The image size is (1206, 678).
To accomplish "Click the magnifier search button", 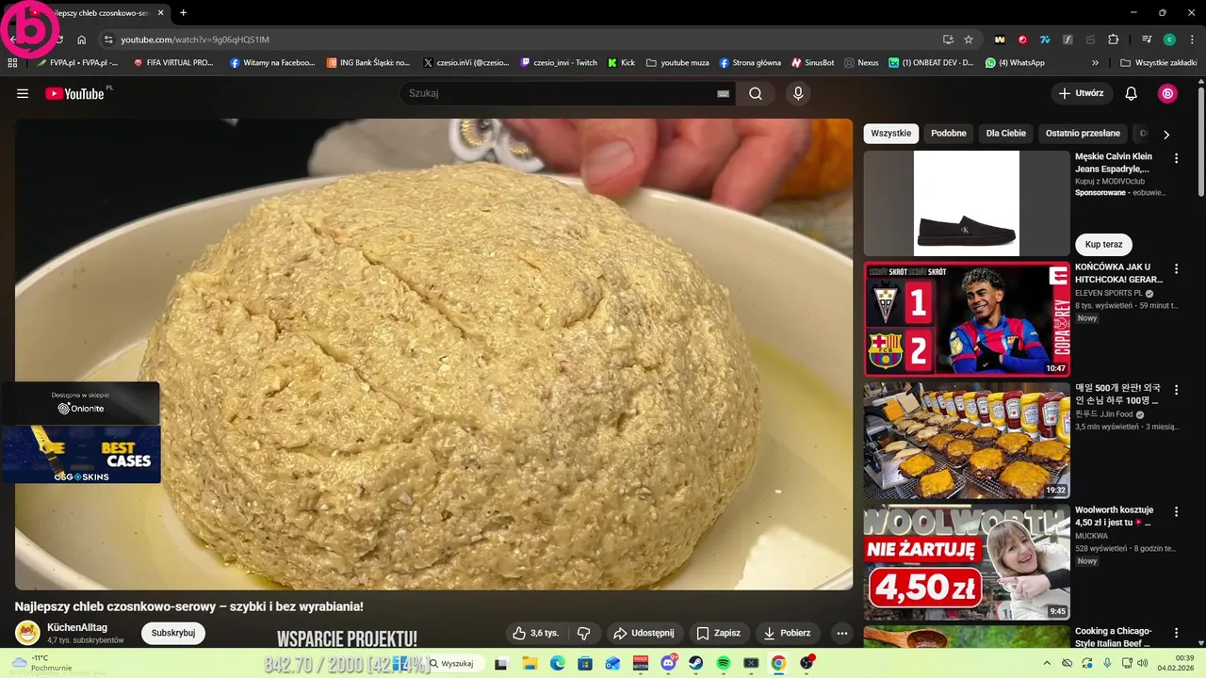I will pyautogui.click(x=756, y=93).
